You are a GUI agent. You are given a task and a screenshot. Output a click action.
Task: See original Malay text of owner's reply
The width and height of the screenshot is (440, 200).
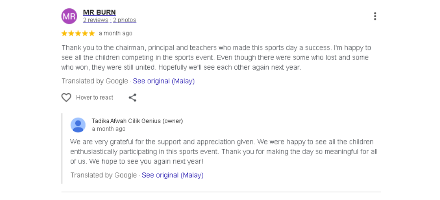(172, 175)
